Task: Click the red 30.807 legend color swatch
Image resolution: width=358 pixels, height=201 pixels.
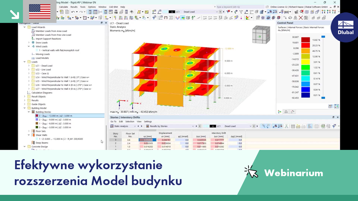Action: coord(305,40)
